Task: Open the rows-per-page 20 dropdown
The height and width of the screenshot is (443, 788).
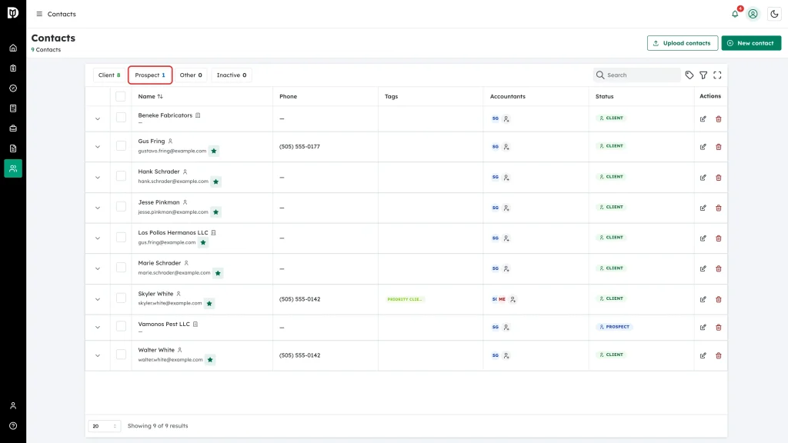Action: point(105,426)
